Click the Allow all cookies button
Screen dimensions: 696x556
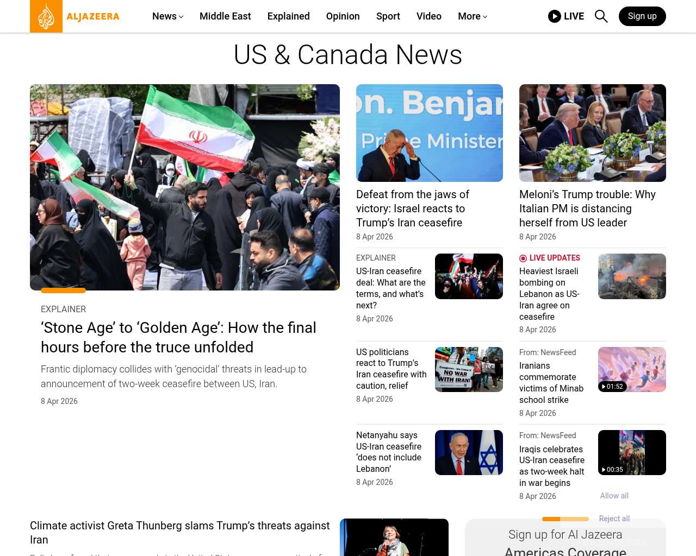[x=614, y=496]
